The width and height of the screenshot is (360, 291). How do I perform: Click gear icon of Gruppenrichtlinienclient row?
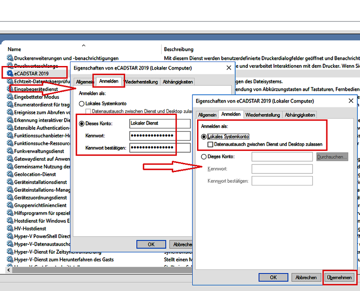click(x=10, y=205)
